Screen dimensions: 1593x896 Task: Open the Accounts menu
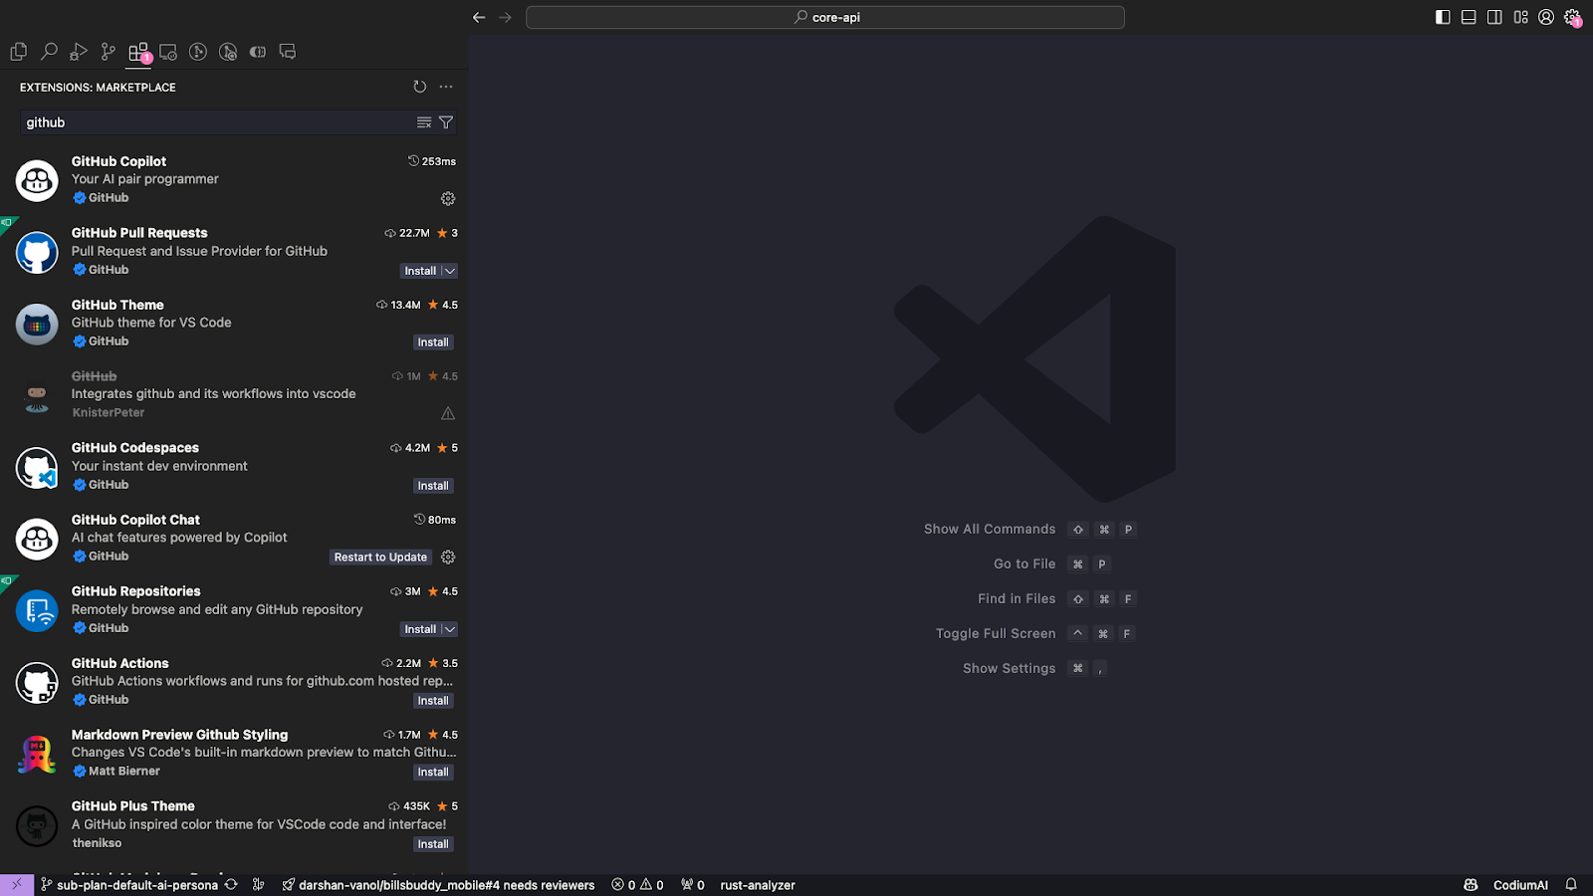point(1546,17)
